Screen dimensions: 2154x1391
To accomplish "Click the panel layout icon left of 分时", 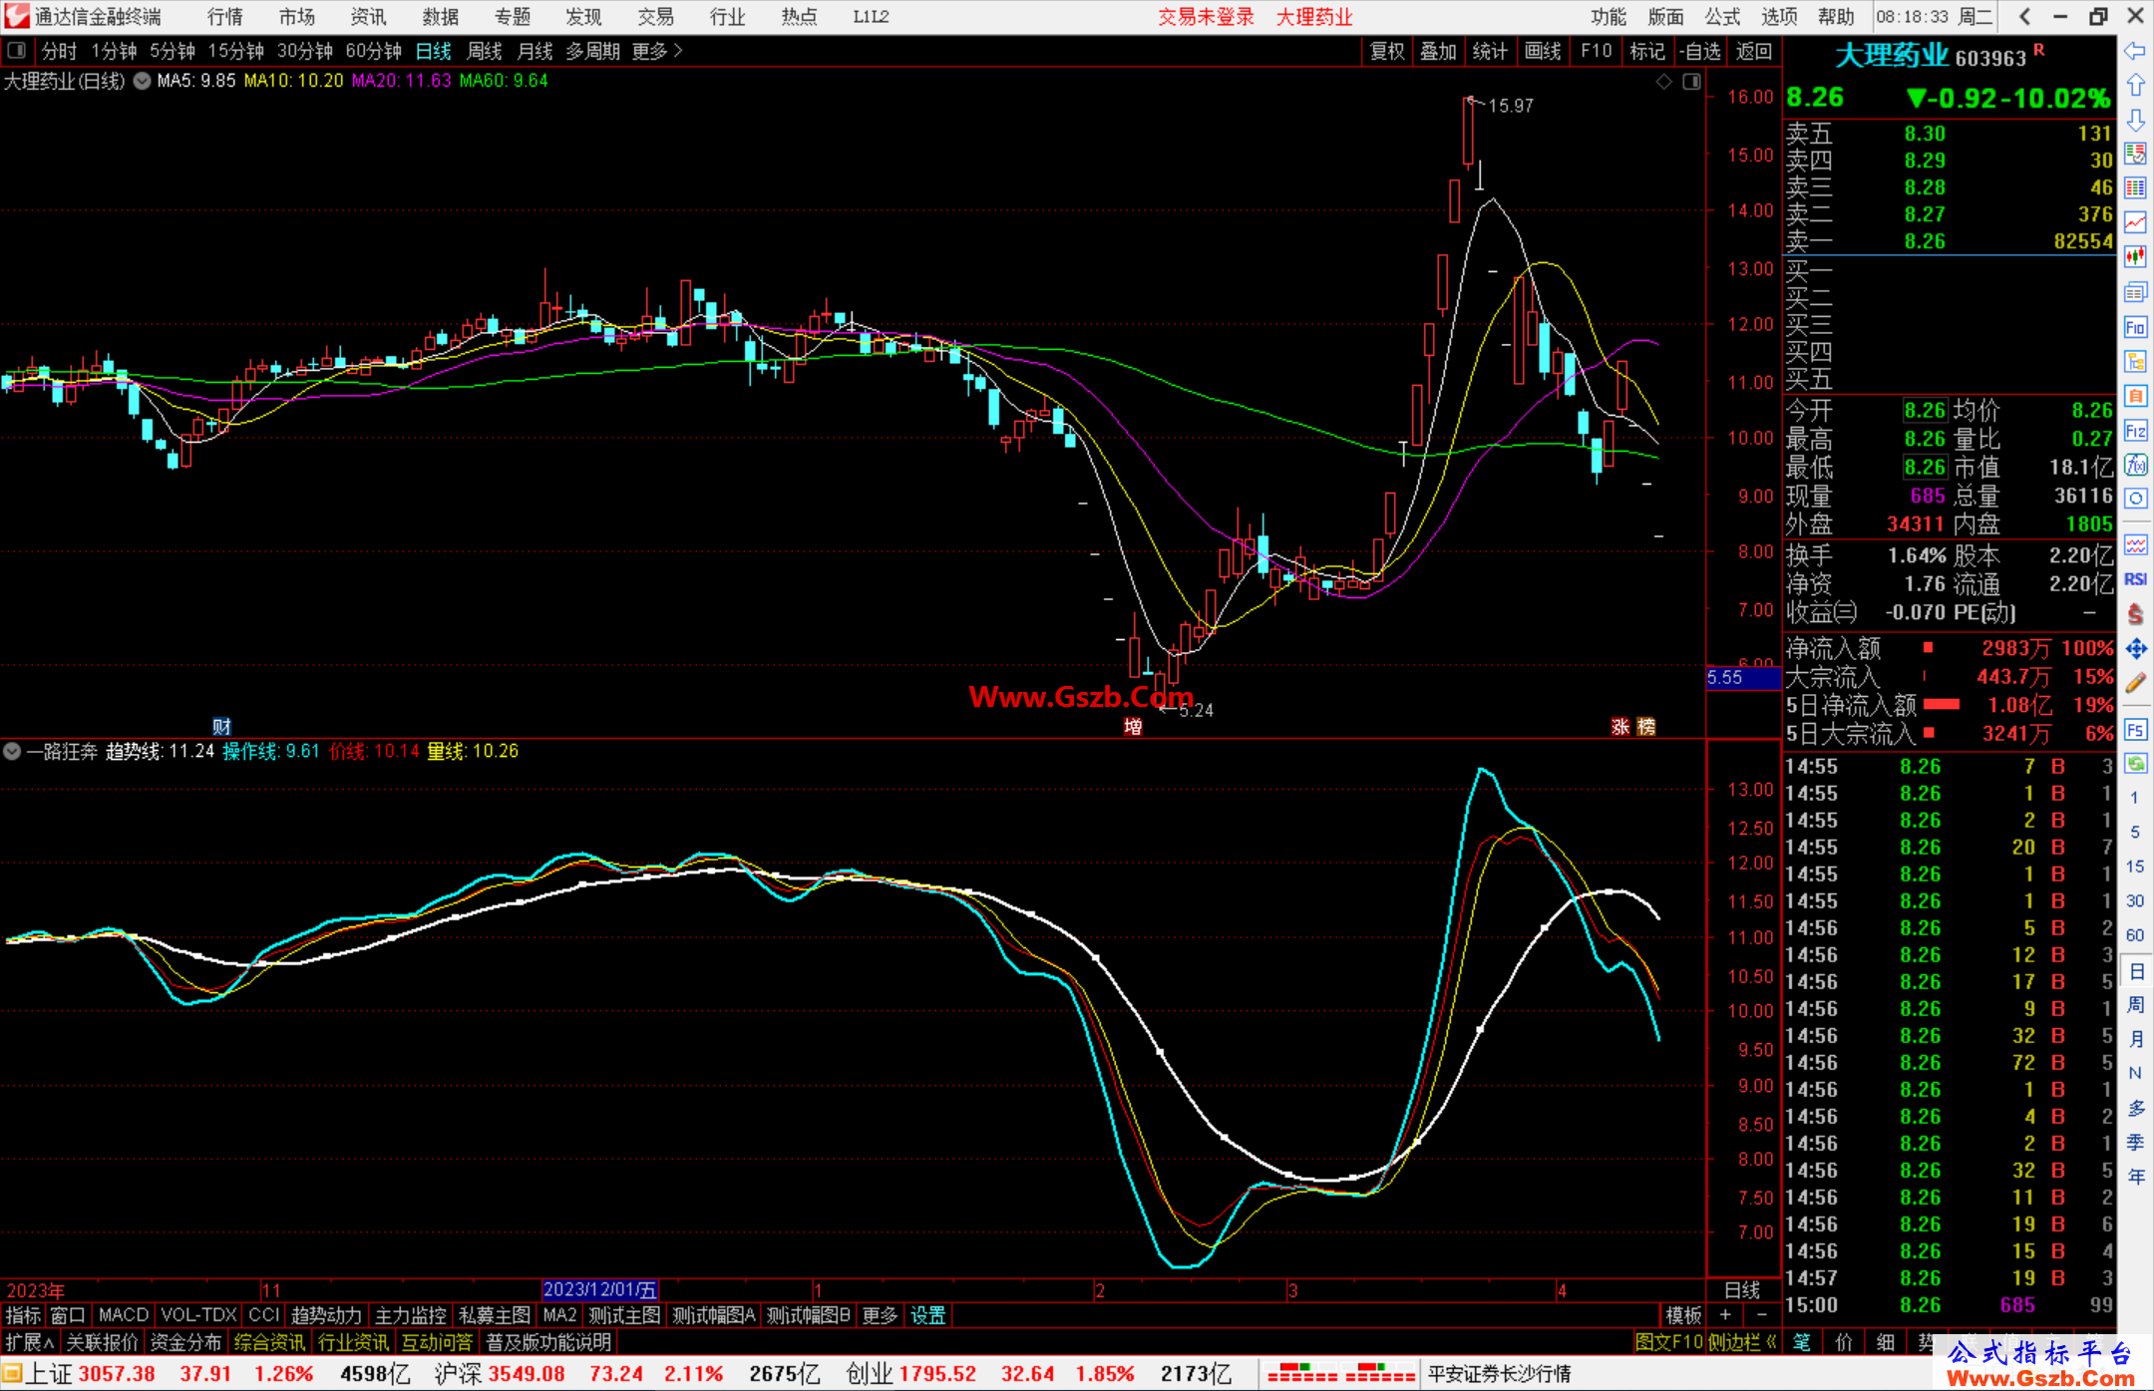I will [x=17, y=51].
